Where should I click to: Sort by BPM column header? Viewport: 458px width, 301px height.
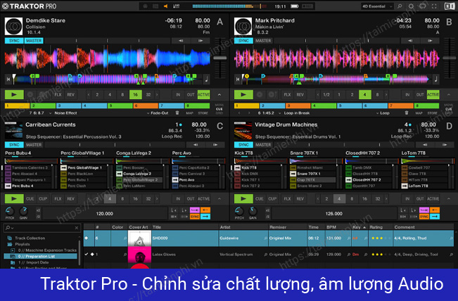[x=331, y=227]
